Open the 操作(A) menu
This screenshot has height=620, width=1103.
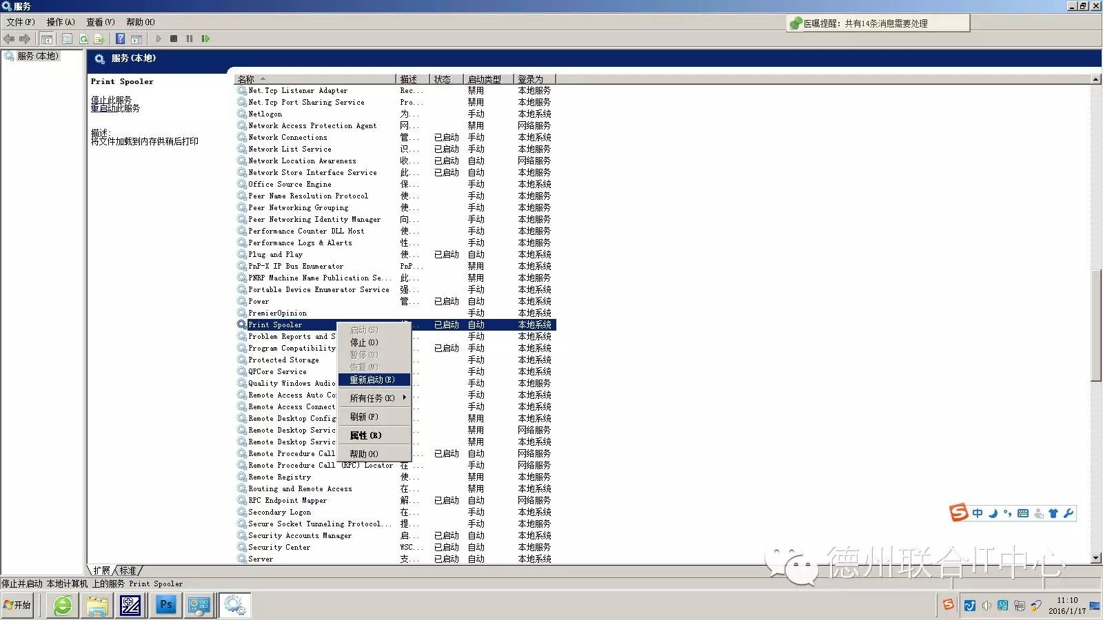tap(61, 22)
